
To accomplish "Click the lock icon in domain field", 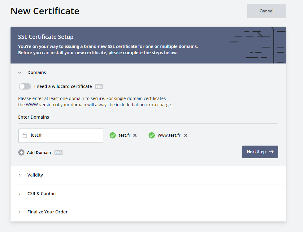I will (25, 135).
